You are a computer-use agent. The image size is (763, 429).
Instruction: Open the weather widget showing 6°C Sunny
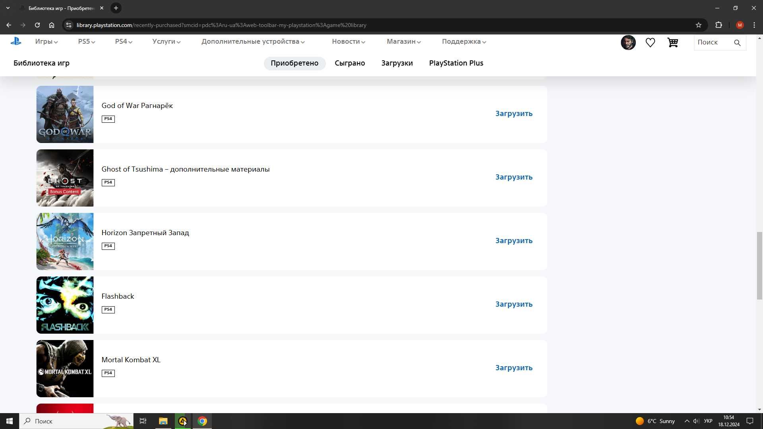coord(655,421)
